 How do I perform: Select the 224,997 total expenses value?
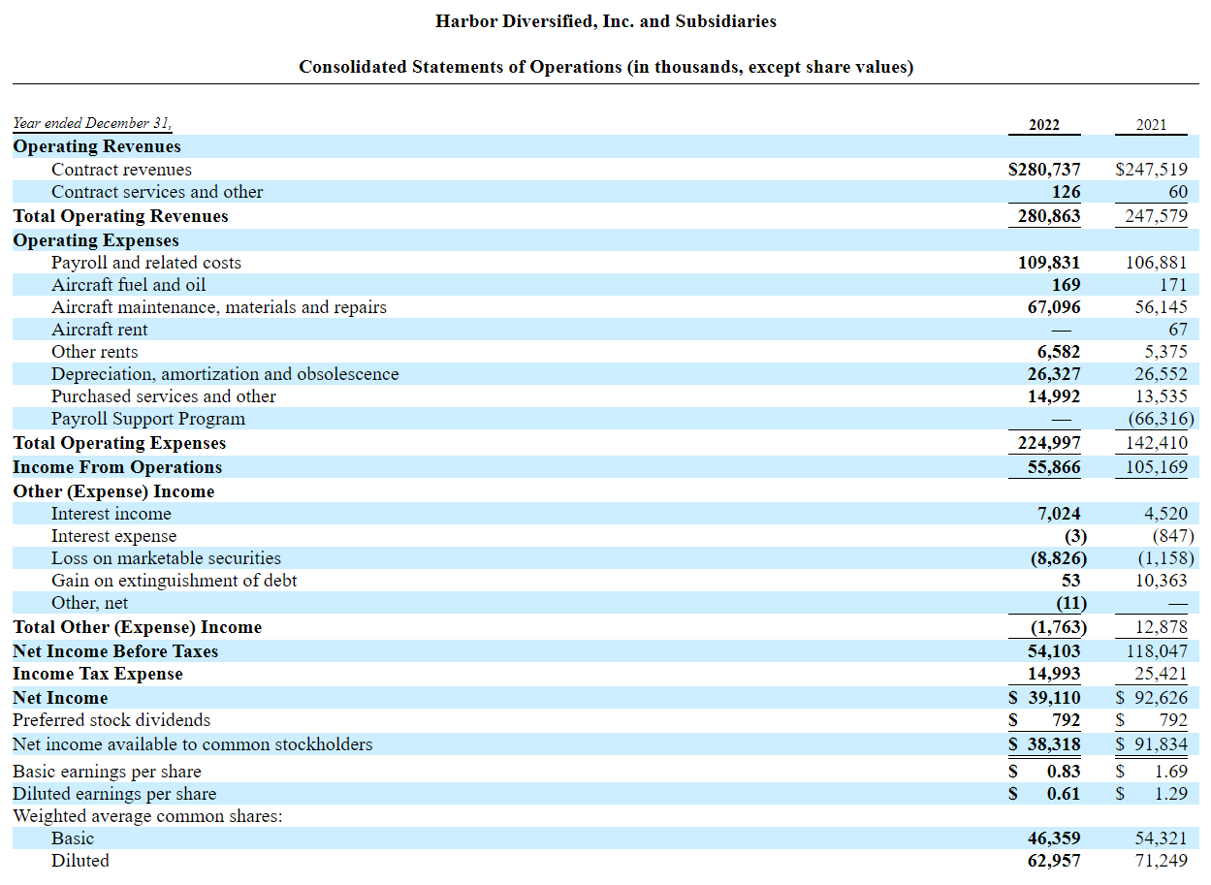(1049, 443)
